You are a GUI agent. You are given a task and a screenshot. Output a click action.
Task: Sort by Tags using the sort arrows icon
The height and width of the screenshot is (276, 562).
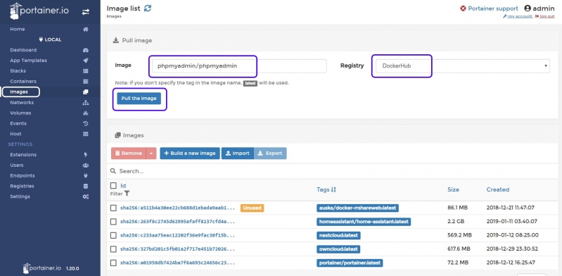pos(333,189)
